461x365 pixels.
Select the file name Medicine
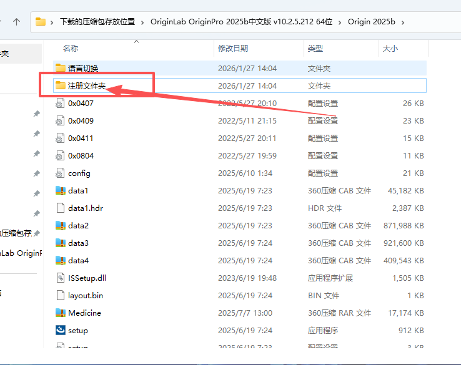[84, 313]
